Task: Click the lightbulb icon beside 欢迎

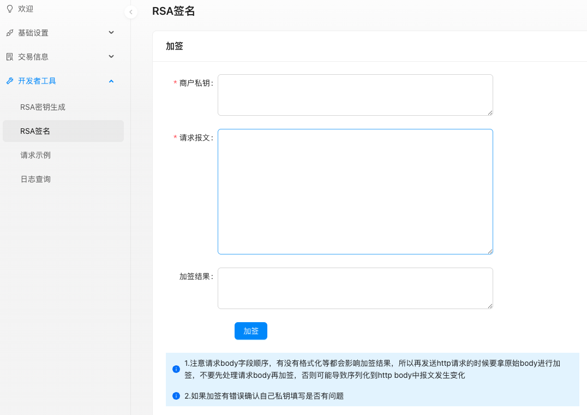Action: pyautogui.click(x=9, y=9)
